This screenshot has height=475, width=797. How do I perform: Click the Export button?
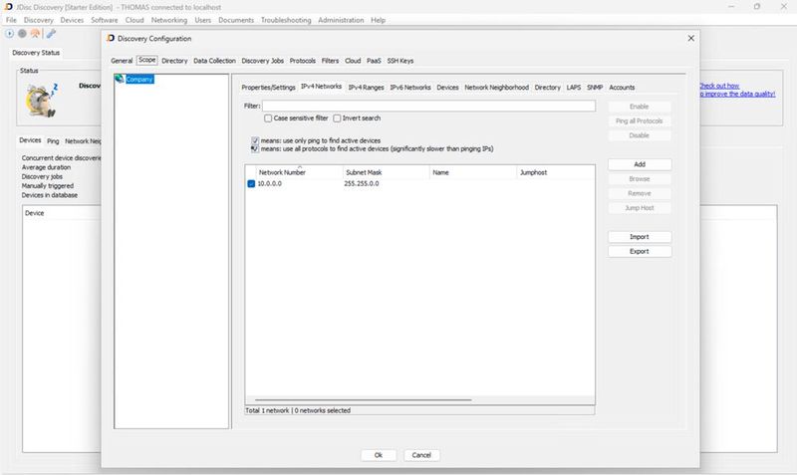640,252
